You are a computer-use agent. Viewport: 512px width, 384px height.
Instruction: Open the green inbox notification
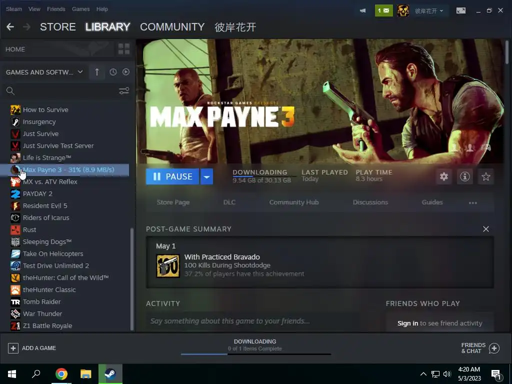[383, 11]
